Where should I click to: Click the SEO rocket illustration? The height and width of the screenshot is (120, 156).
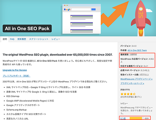pos(141,18)
